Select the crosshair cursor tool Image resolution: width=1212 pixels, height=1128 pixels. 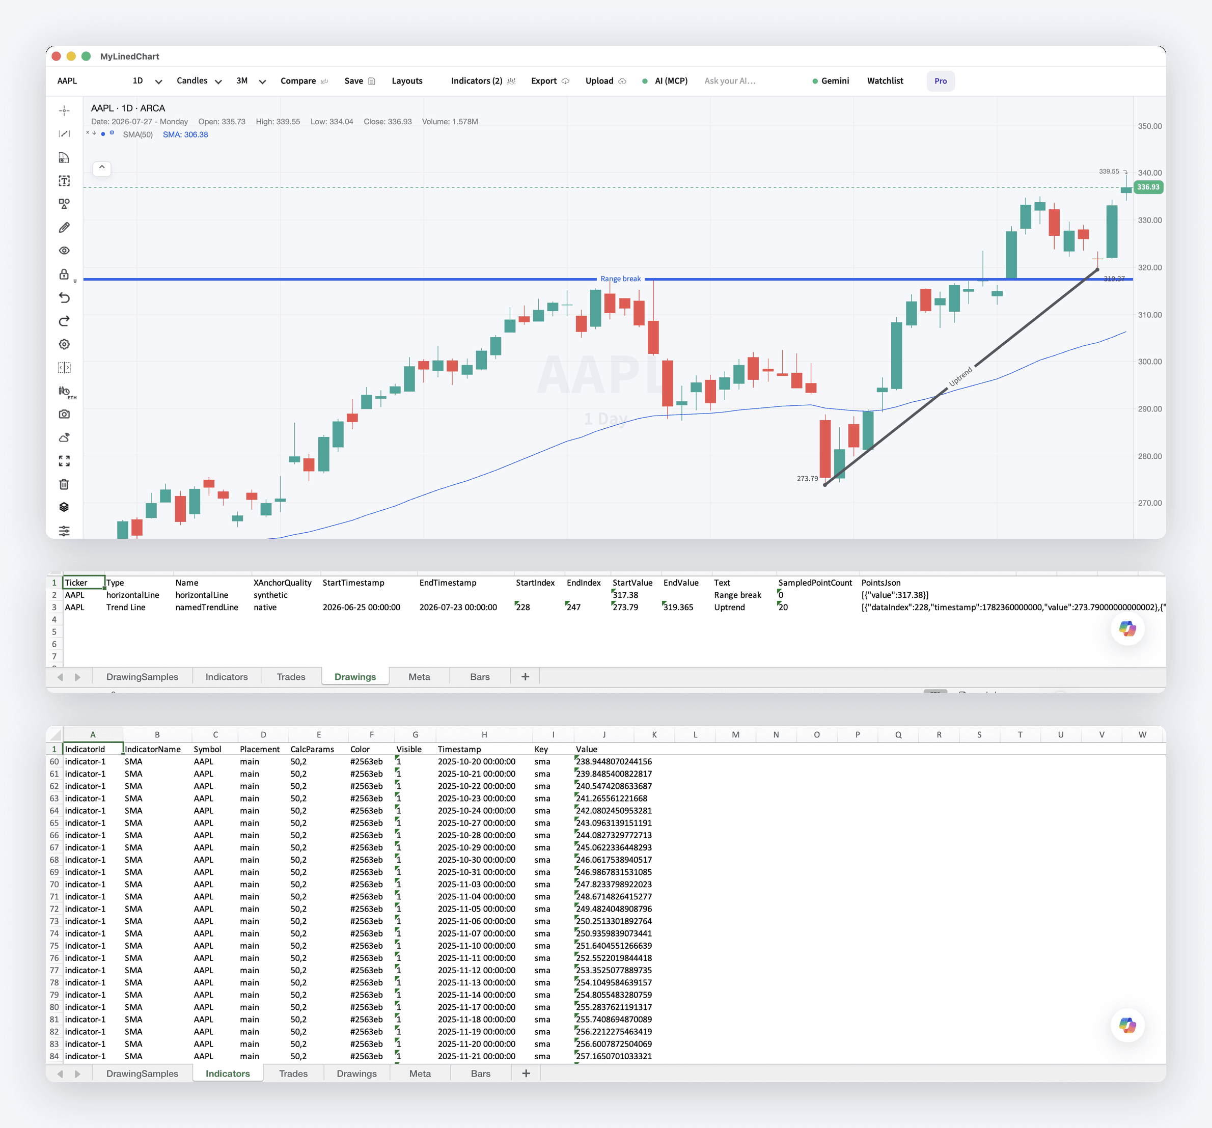[64, 111]
